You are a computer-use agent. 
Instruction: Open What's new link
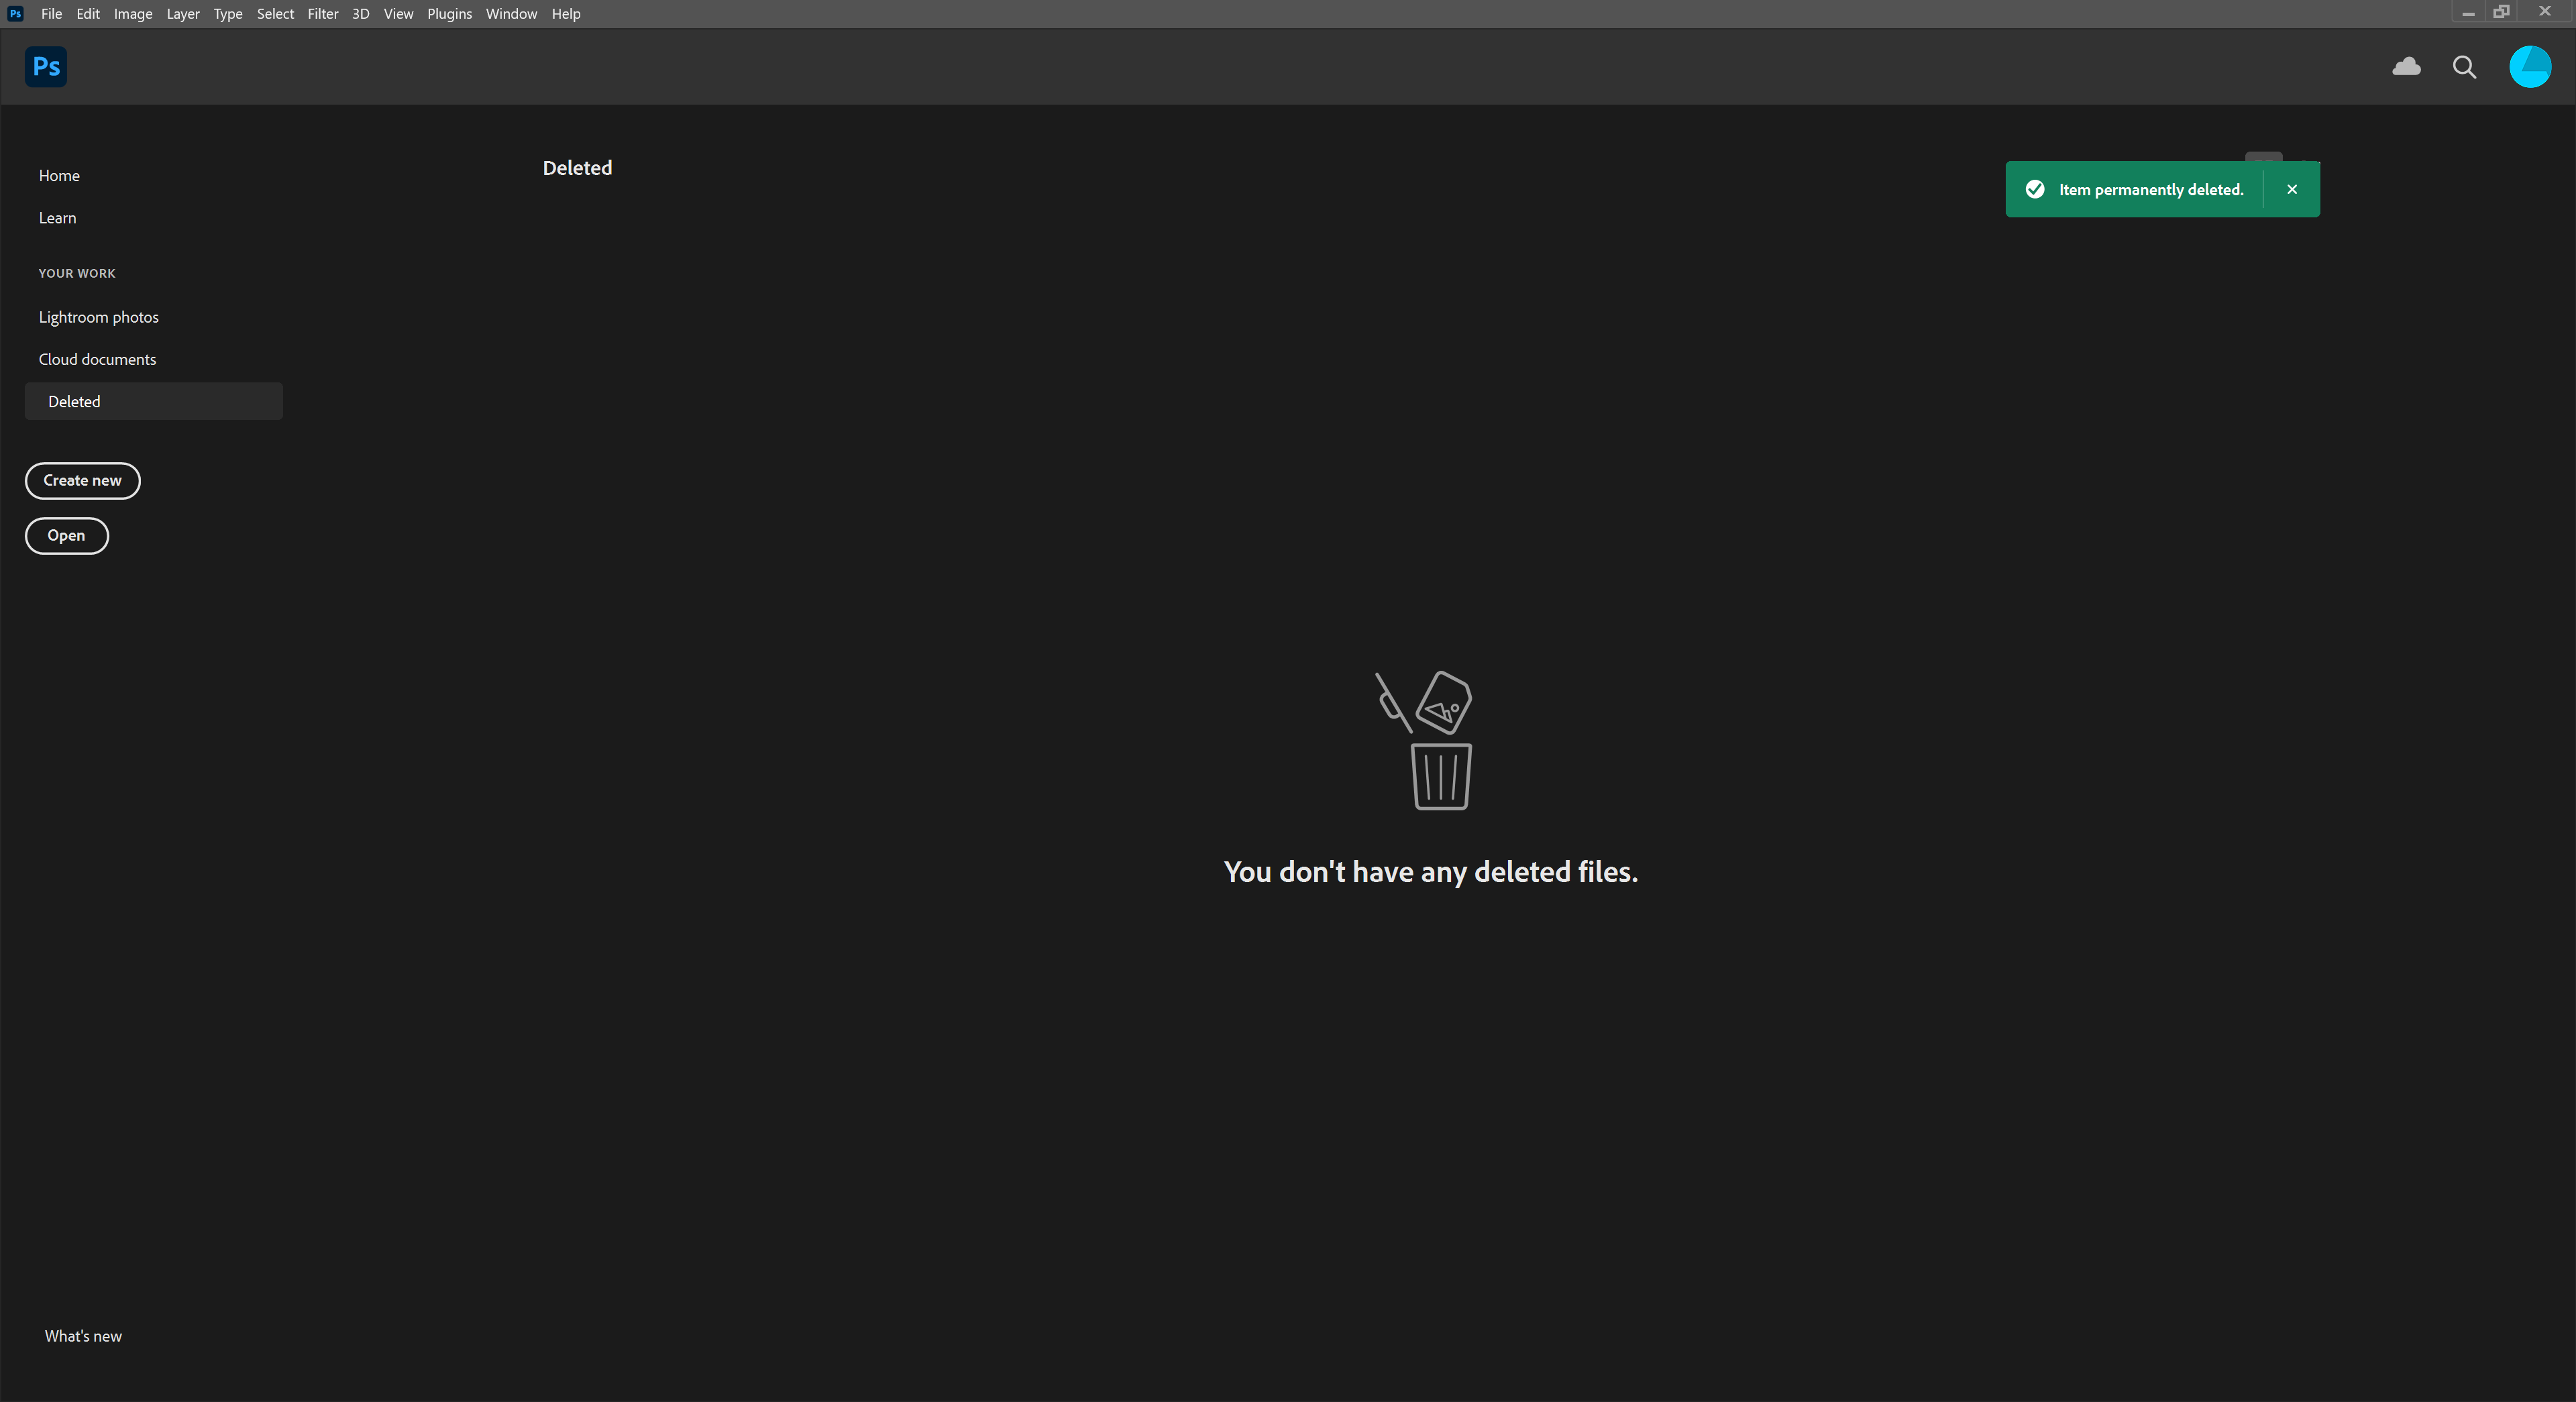click(83, 1336)
